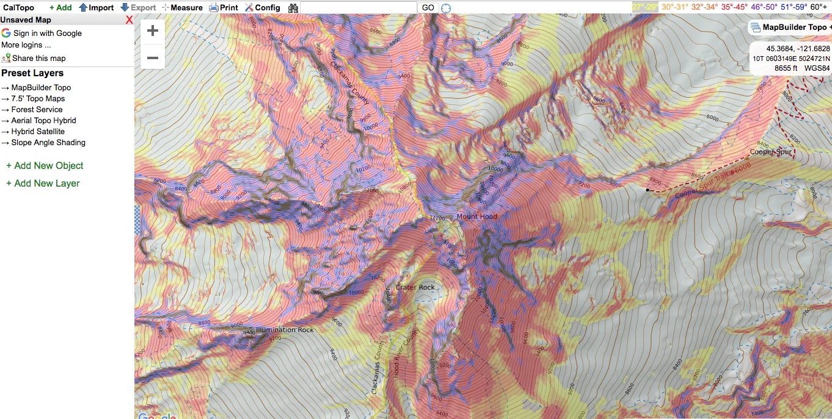Image resolution: width=832 pixels, height=419 pixels.
Task: Click the 35°-45° slope legend entry
Action: click(x=734, y=7)
